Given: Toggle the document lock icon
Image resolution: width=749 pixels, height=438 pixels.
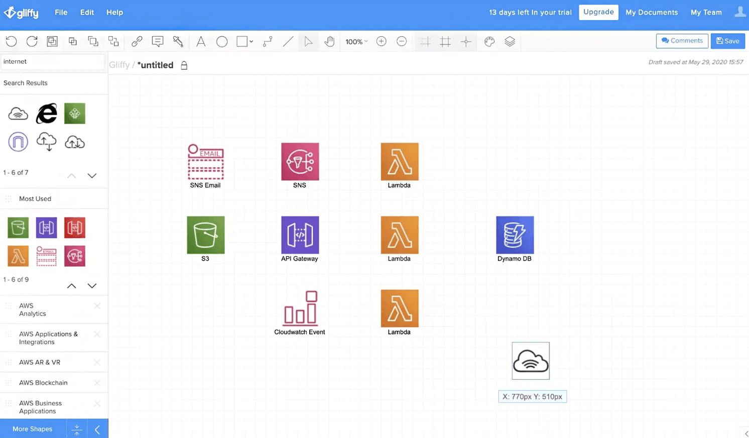Looking at the screenshot, I should coord(184,65).
